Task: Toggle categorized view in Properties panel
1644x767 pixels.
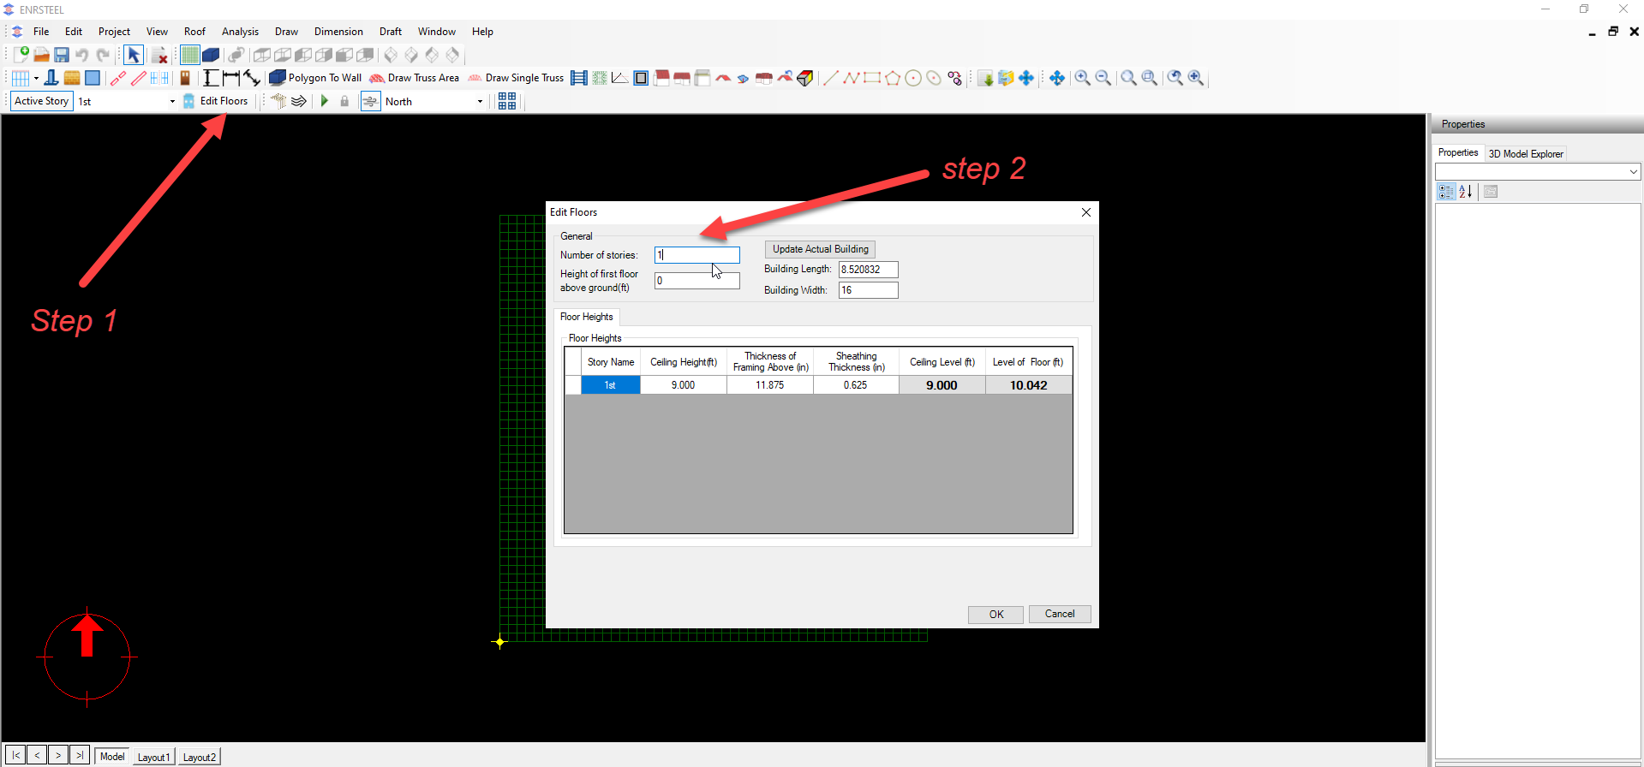Action: pos(1446,192)
